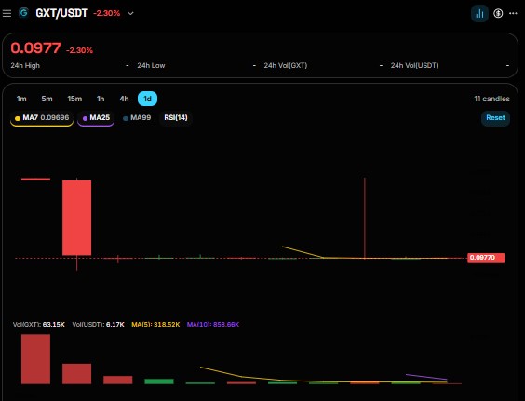The width and height of the screenshot is (525, 401).
Task: Select the 1h timeframe
Action: (101, 99)
